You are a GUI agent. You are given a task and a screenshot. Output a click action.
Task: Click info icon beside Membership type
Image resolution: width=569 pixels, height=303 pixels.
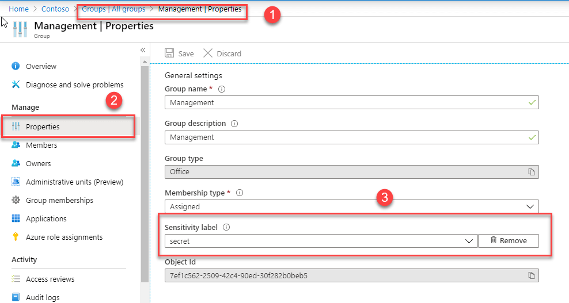240,193
